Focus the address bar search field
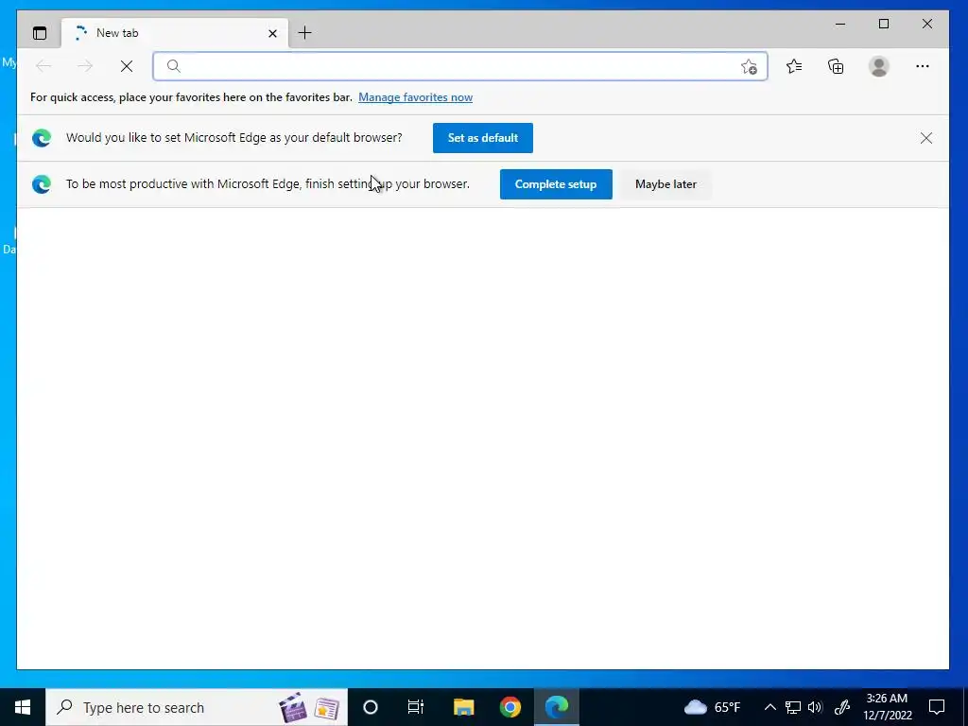 click(460, 66)
